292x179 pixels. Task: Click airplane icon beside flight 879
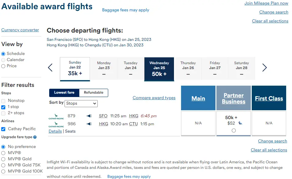coord(89,116)
